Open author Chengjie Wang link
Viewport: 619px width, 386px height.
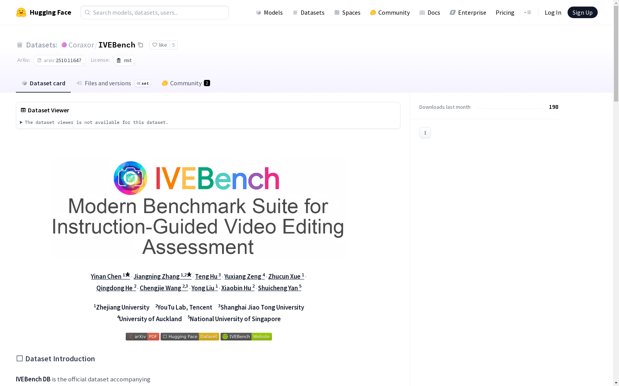tap(164, 288)
